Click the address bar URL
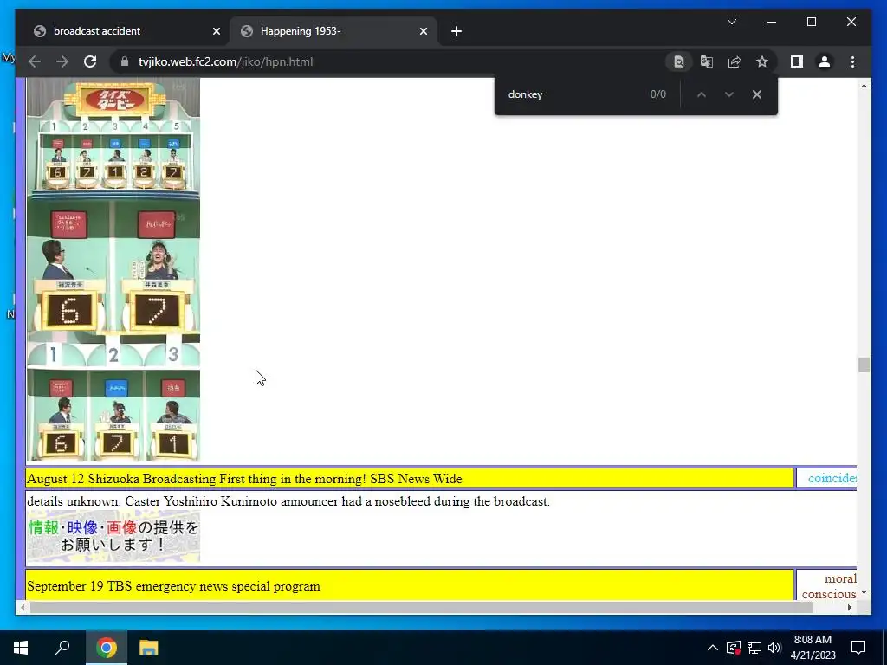Screen dimensions: 887x665 [x=225, y=61]
